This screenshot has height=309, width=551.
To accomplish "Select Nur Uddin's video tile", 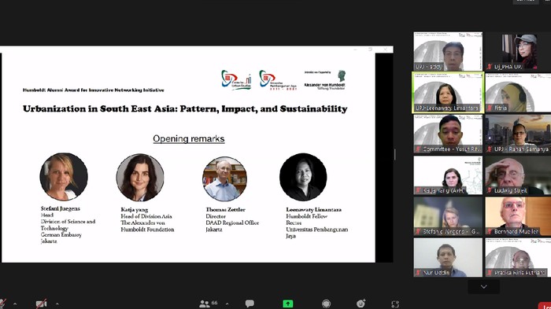I will tap(448, 257).
